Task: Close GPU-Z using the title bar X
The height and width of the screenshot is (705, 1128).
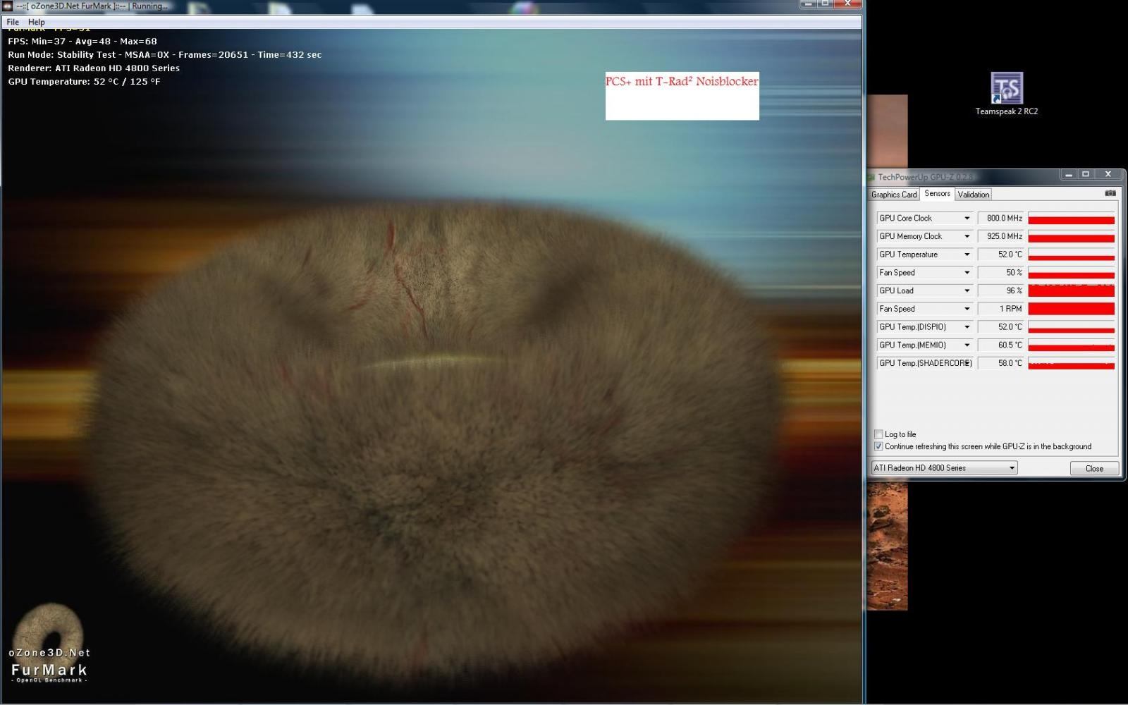Action: [1108, 174]
